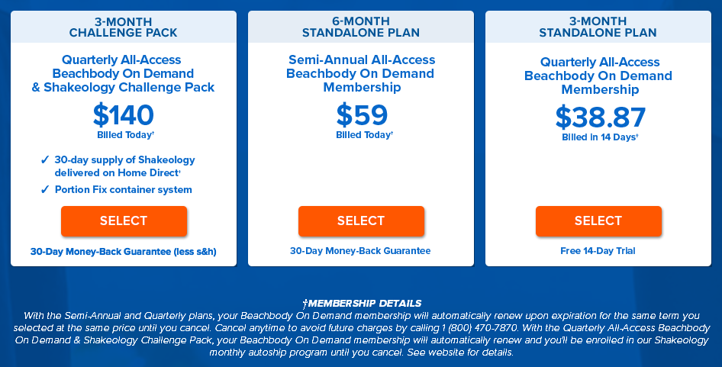Click the 3-MONTH STANDALONE PLAN card header
Image resolution: width=722 pixels, height=367 pixels.
pyautogui.click(x=598, y=27)
